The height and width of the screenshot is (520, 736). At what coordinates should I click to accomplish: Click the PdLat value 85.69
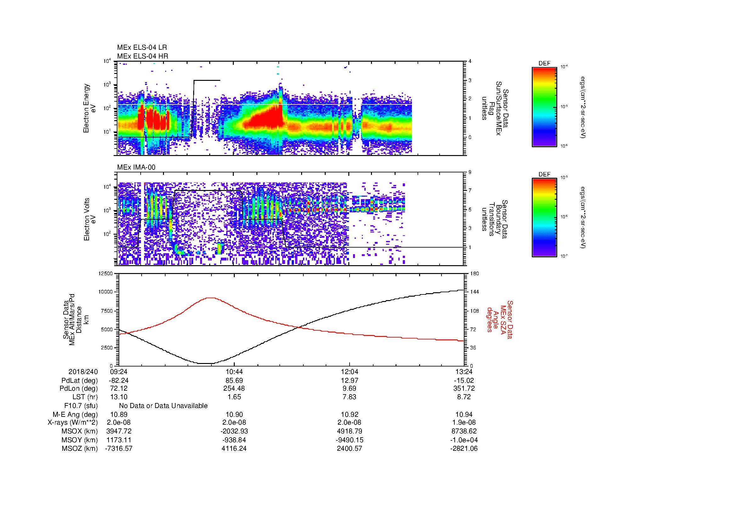point(234,380)
